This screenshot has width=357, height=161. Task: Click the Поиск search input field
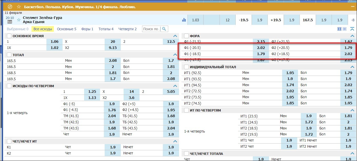(152, 29)
